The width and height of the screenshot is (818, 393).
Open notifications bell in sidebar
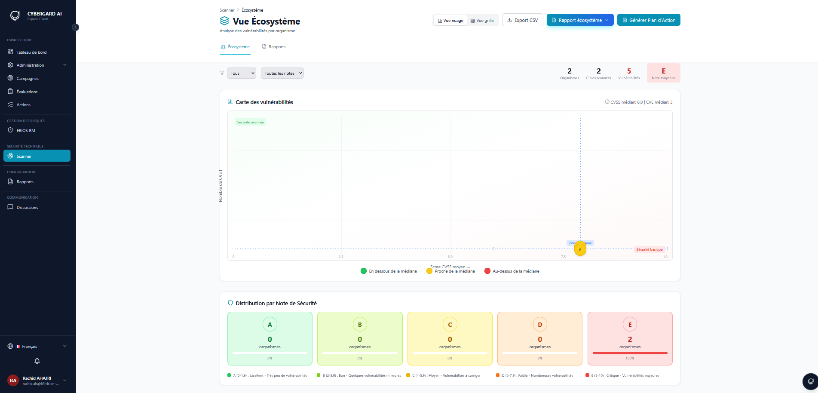tap(37, 361)
